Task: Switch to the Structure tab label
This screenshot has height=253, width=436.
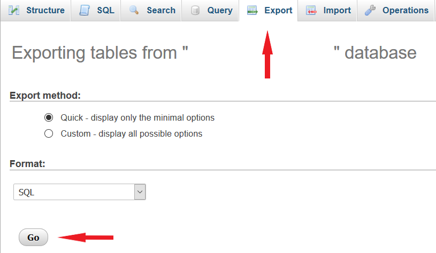Action: [45, 10]
